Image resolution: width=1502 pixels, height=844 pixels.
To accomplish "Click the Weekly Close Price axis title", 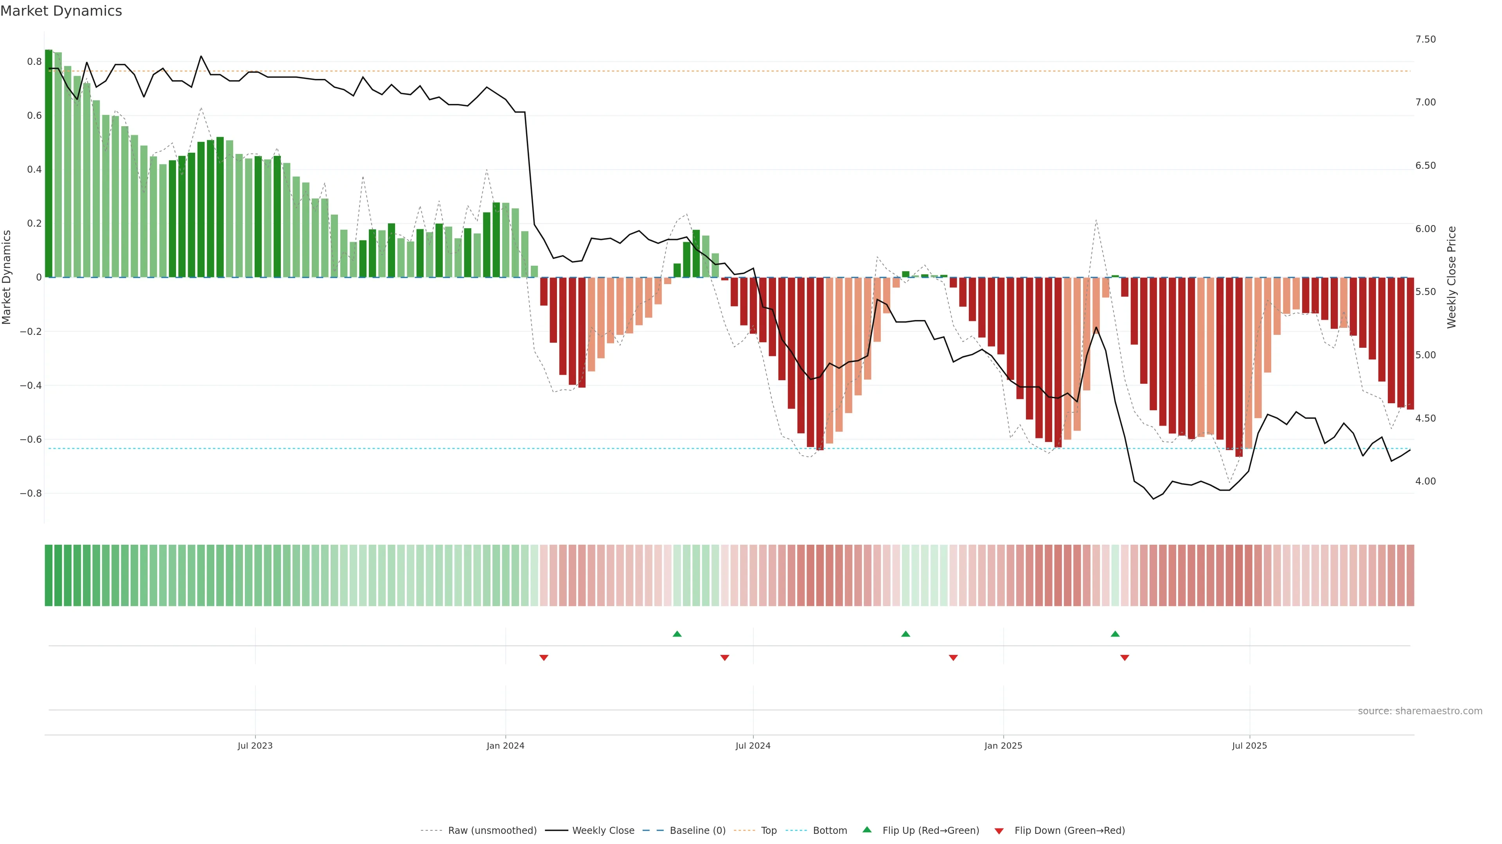I will (x=1451, y=277).
